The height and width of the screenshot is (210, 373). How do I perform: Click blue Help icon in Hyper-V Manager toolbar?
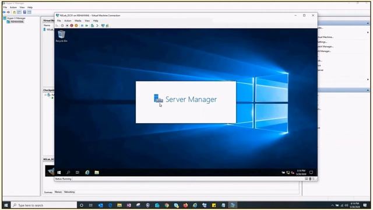coord(24,12)
